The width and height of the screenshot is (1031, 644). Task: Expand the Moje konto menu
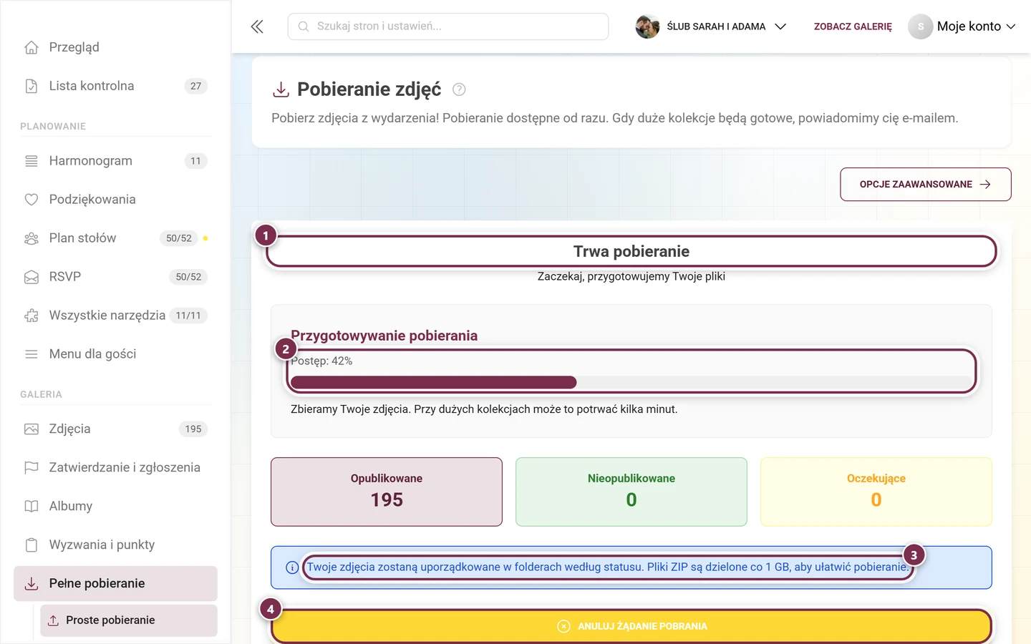click(x=962, y=26)
